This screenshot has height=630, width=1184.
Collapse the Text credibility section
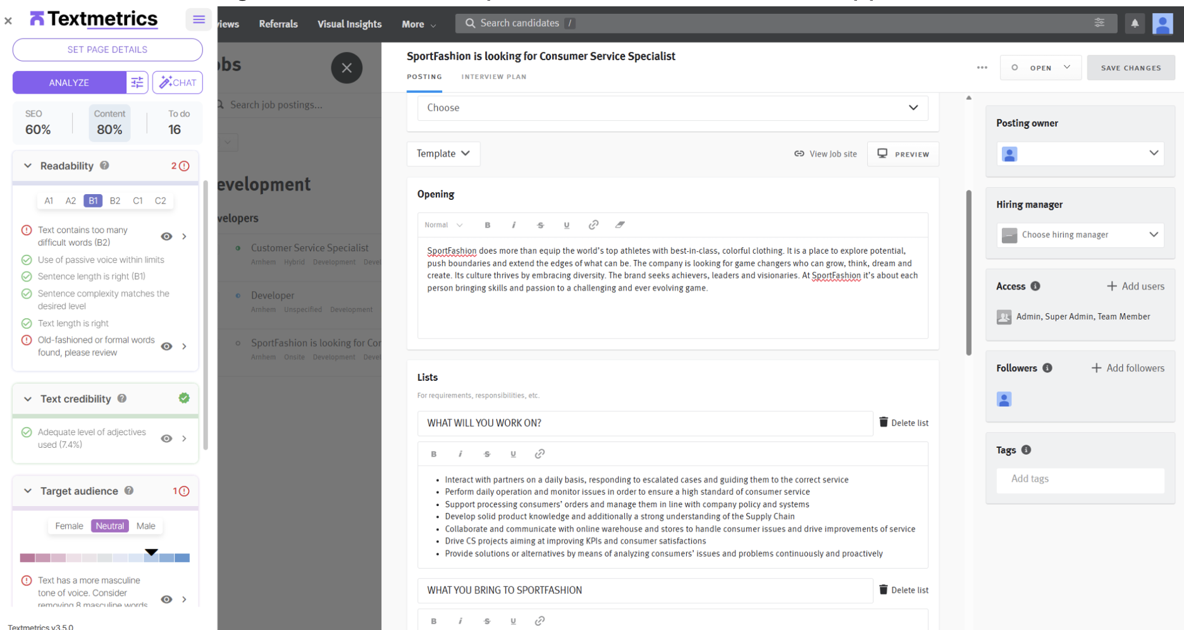[x=28, y=398]
